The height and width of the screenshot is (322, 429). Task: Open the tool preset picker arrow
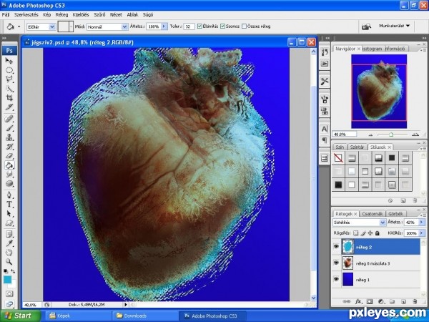tap(19, 26)
